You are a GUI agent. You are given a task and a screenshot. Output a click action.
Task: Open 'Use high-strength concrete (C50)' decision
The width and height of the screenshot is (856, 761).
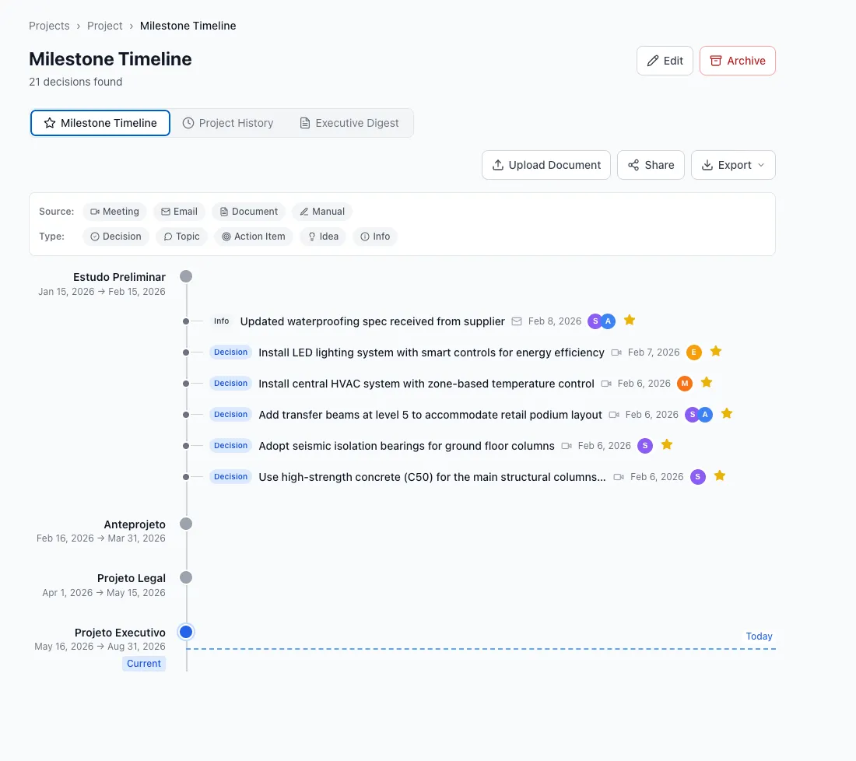point(433,477)
